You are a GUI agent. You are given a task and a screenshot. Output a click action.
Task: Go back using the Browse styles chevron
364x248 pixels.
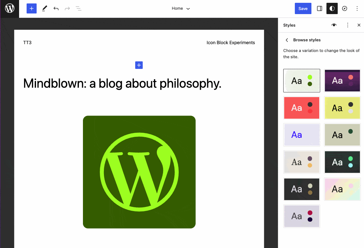[x=287, y=40]
